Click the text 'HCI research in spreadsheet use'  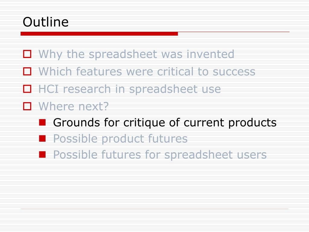point(129,89)
